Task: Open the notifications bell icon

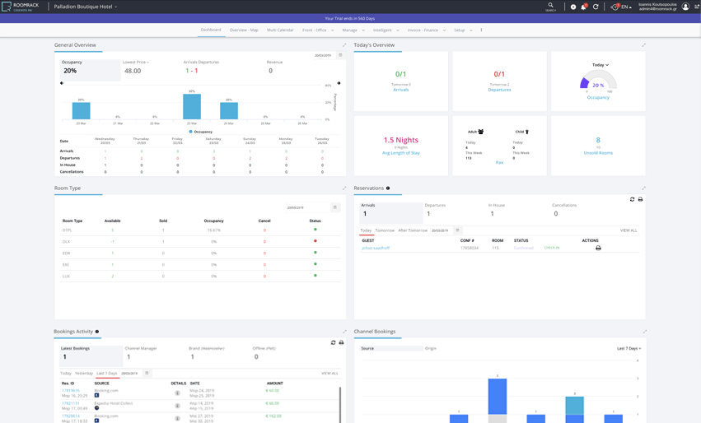Action: [x=583, y=7]
